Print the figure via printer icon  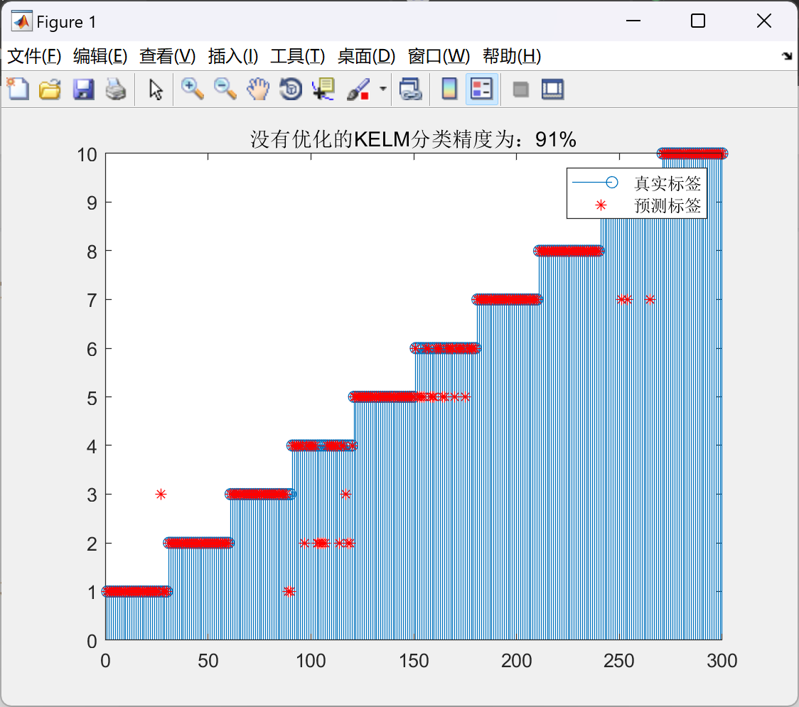[116, 89]
